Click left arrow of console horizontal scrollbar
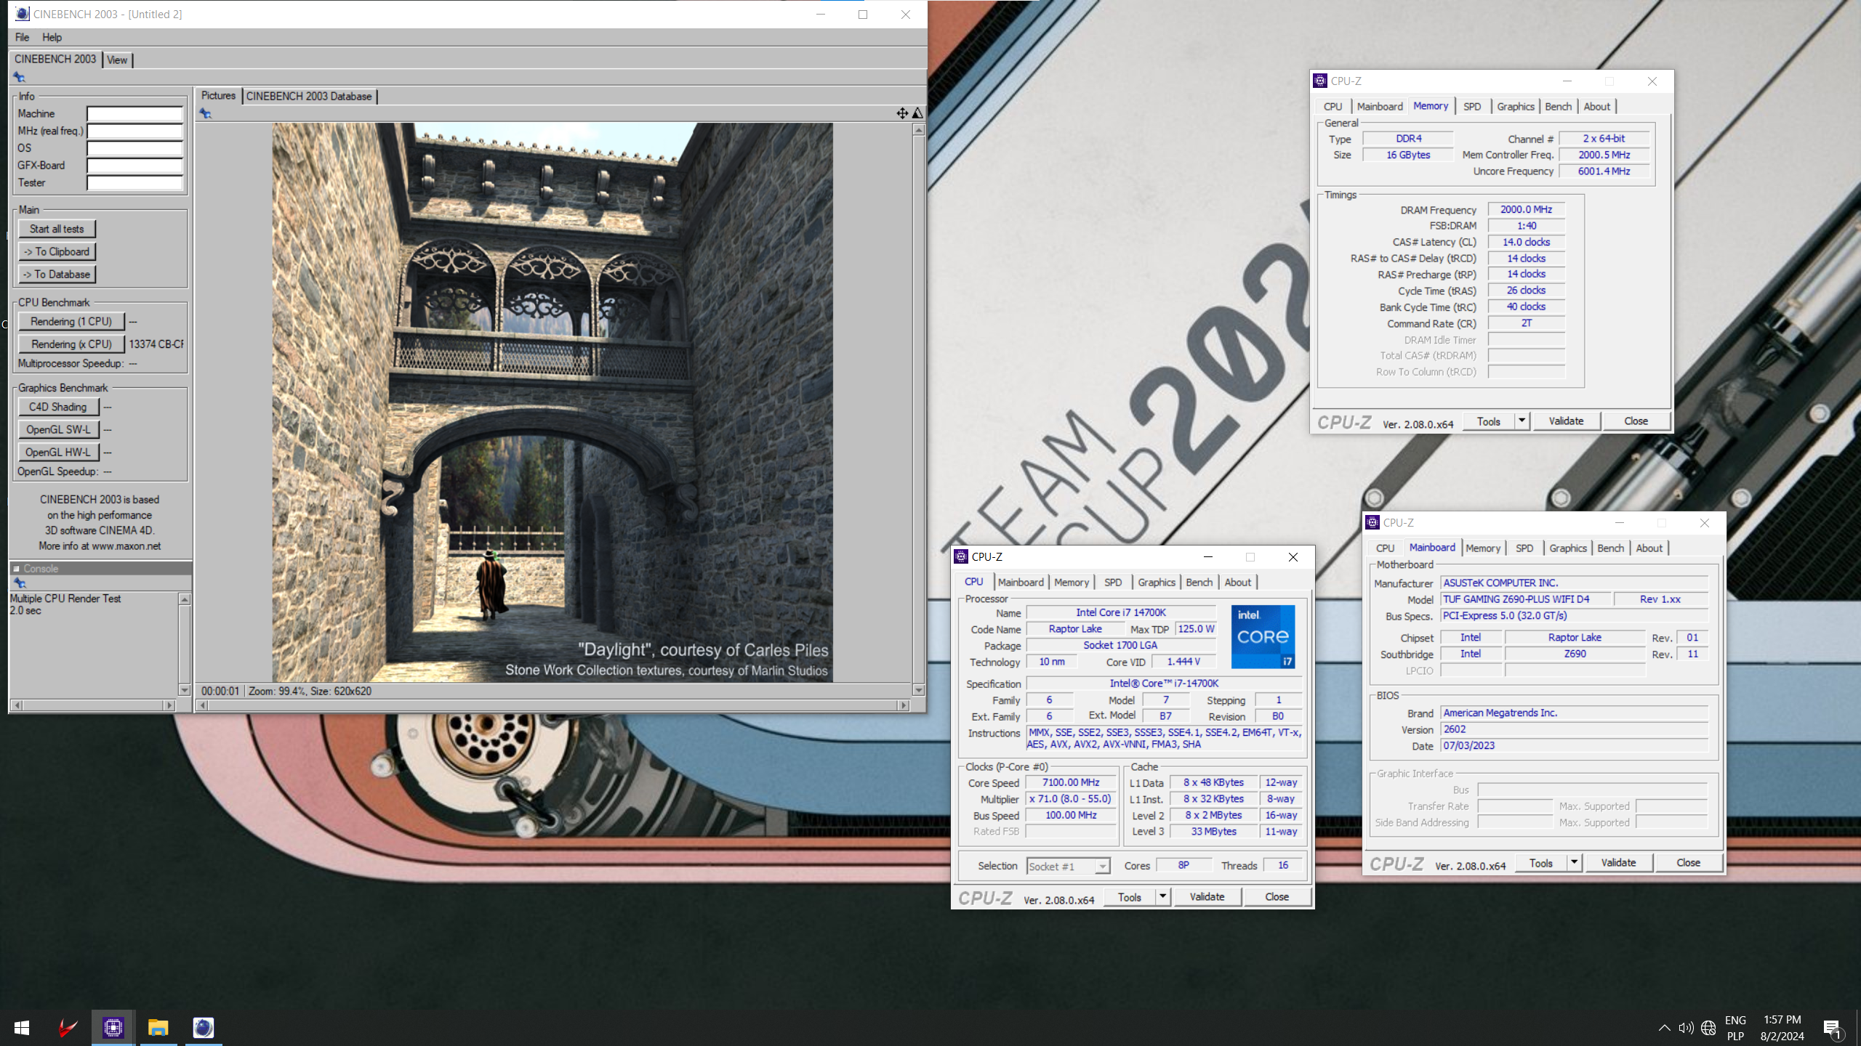Viewport: 1861px width, 1046px height. (x=16, y=705)
